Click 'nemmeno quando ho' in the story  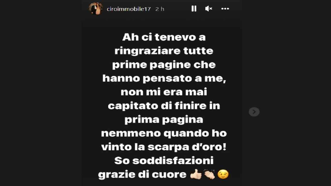pos(164,134)
